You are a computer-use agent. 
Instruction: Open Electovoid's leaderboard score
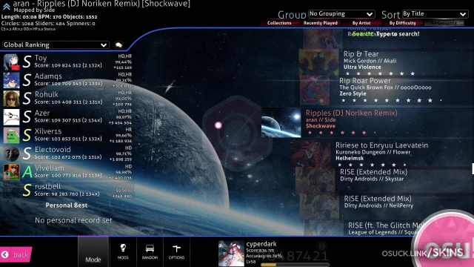(67, 154)
